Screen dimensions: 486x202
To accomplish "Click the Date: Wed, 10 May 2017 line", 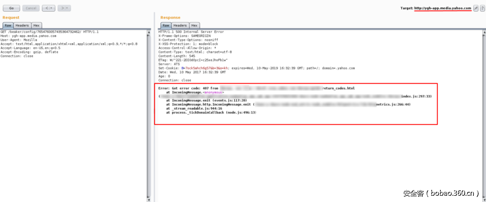I will (192, 72).
